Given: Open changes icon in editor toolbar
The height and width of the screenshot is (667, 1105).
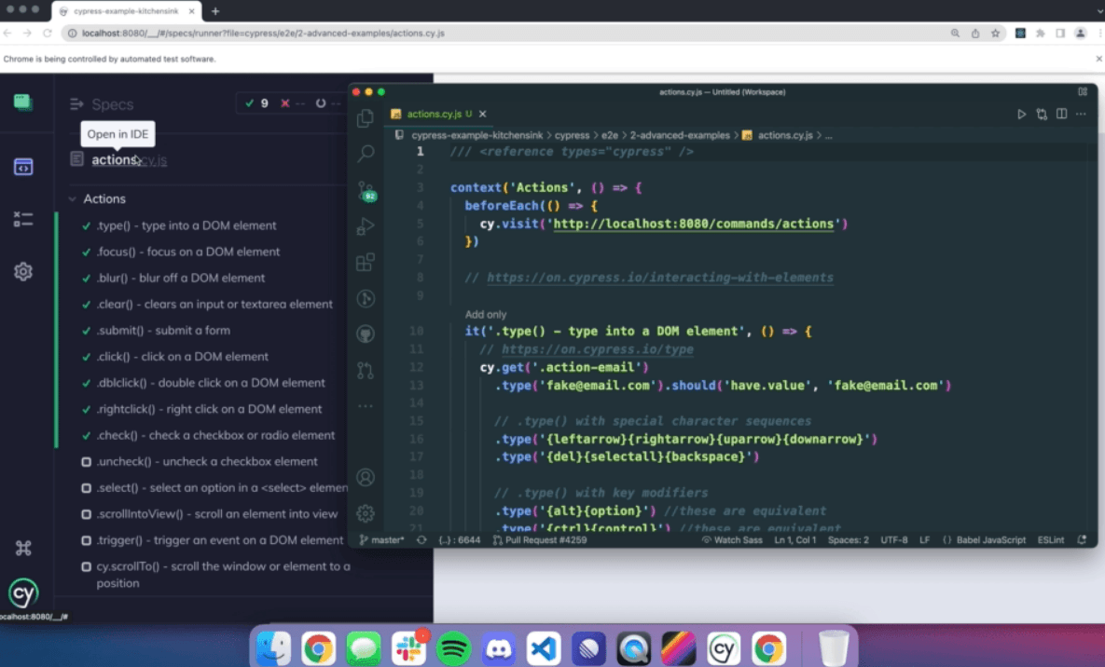Looking at the screenshot, I should tap(1042, 114).
